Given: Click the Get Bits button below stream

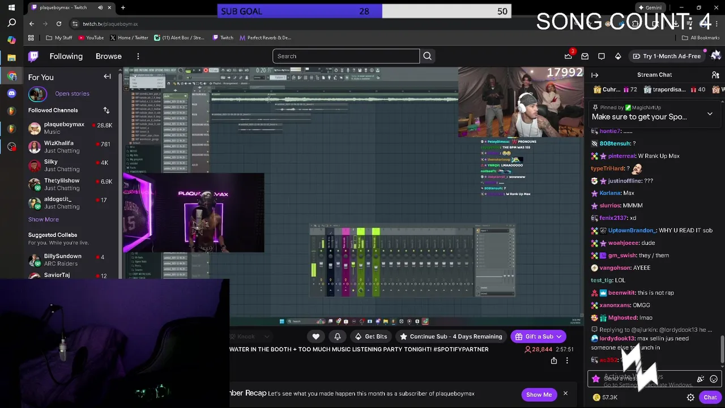Looking at the screenshot, I should click(x=370, y=337).
